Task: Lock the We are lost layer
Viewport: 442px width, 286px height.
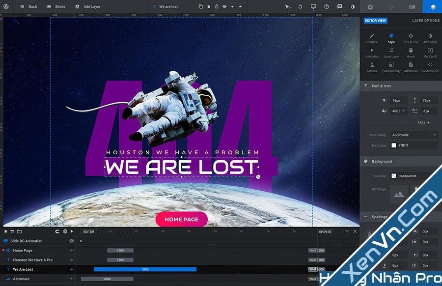Action: tap(216, 6)
